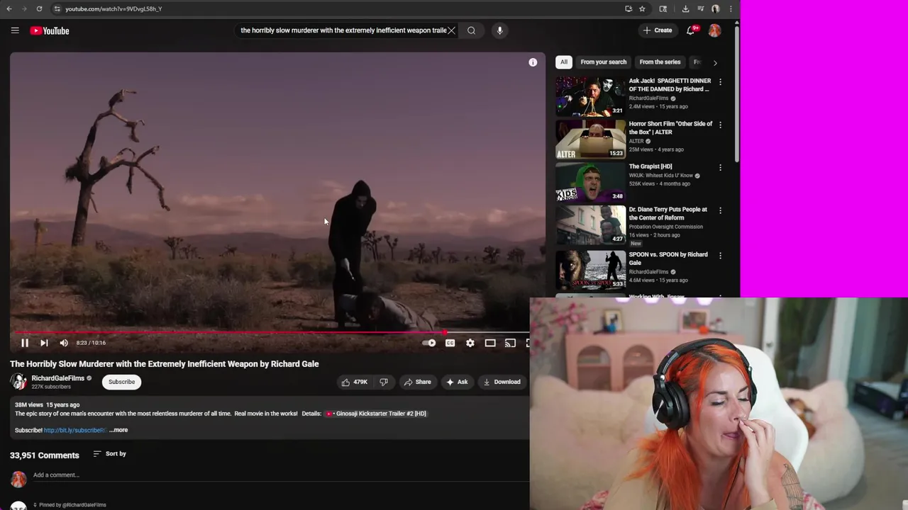
Task: Click RichardGaleFilms channel avatar
Action: [x=18, y=382]
